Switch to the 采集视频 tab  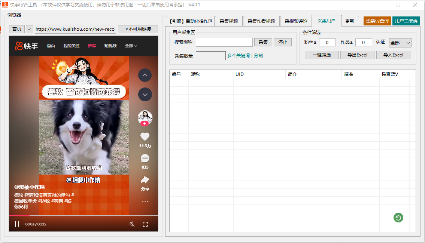[x=229, y=21]
